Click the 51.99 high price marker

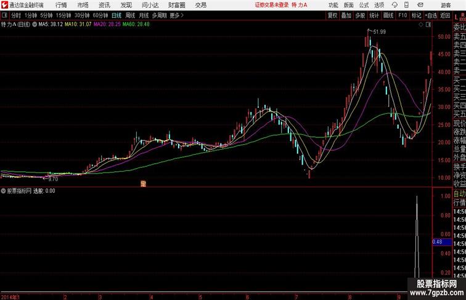click(x=379, y=32)
